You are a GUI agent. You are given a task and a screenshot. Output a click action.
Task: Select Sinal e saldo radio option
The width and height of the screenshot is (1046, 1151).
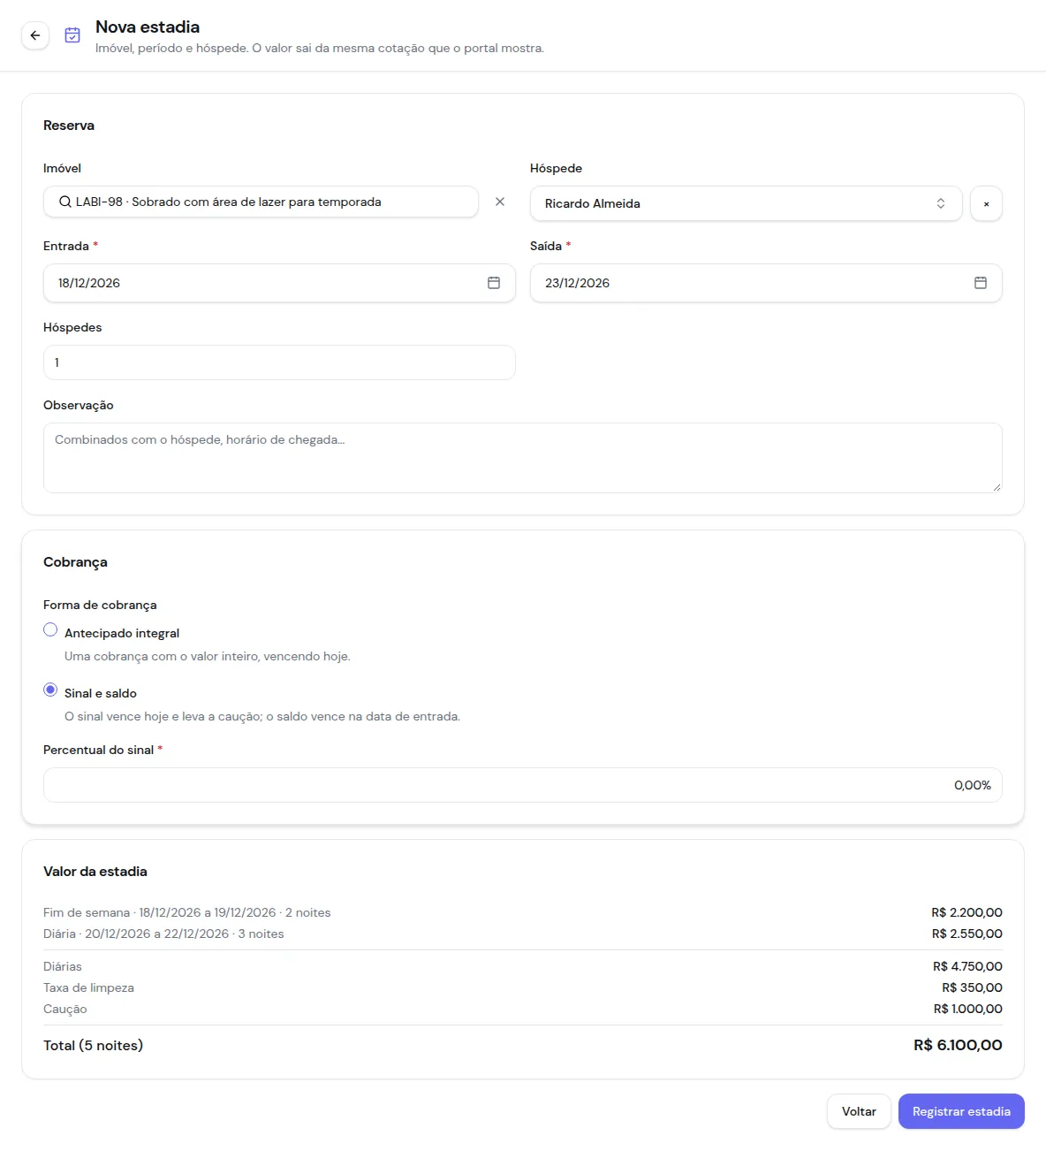(50, 690)
